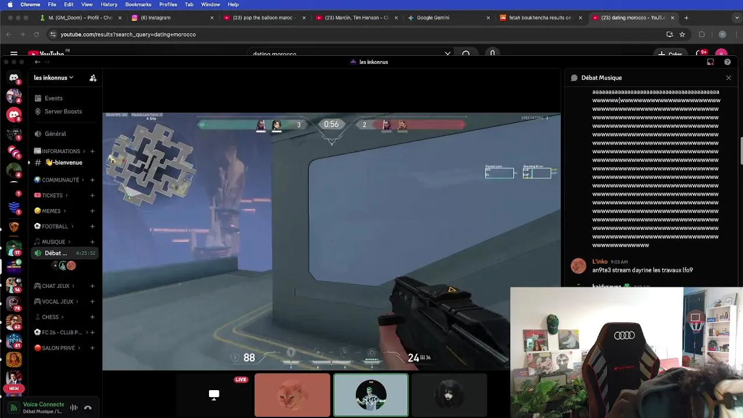Image resolution: width=743 pixels, height=418 pixels.
Task: Add a channel to the FOOTBALL category
Action: 92,226
